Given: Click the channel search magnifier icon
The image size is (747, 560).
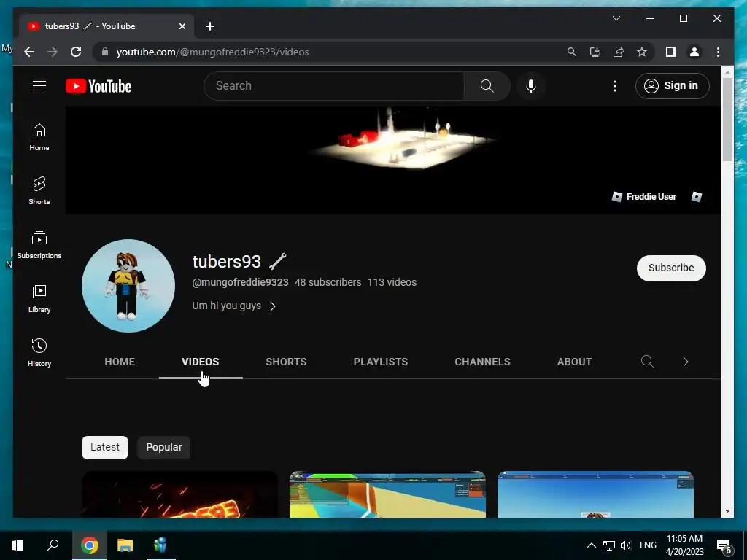Looking at the screenshot, I should tap(647, 362).
